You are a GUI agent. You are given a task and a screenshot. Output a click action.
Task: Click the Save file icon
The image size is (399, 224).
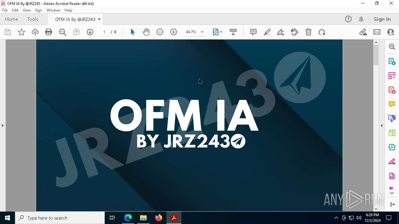(8, 32)
